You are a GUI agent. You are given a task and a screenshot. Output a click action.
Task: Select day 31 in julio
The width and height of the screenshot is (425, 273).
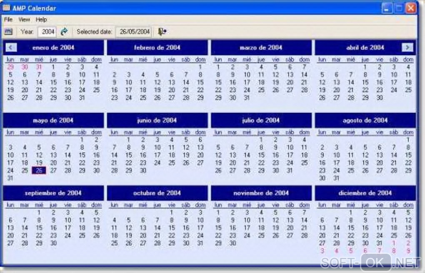(290, 170)
